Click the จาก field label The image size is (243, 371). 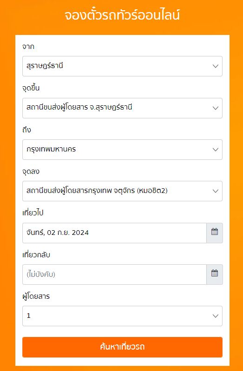[x=28, y=47]
